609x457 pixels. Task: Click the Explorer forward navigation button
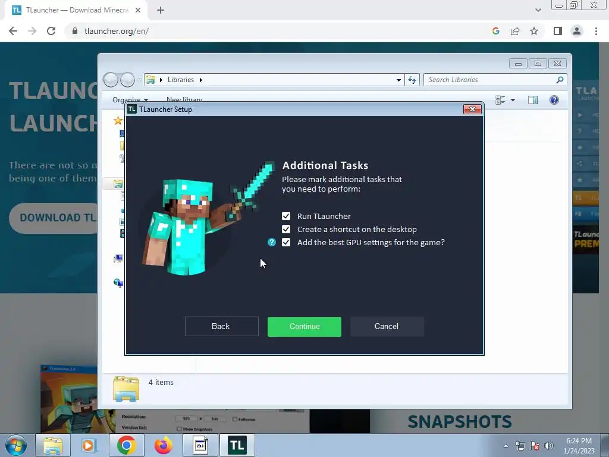[127, 80]
